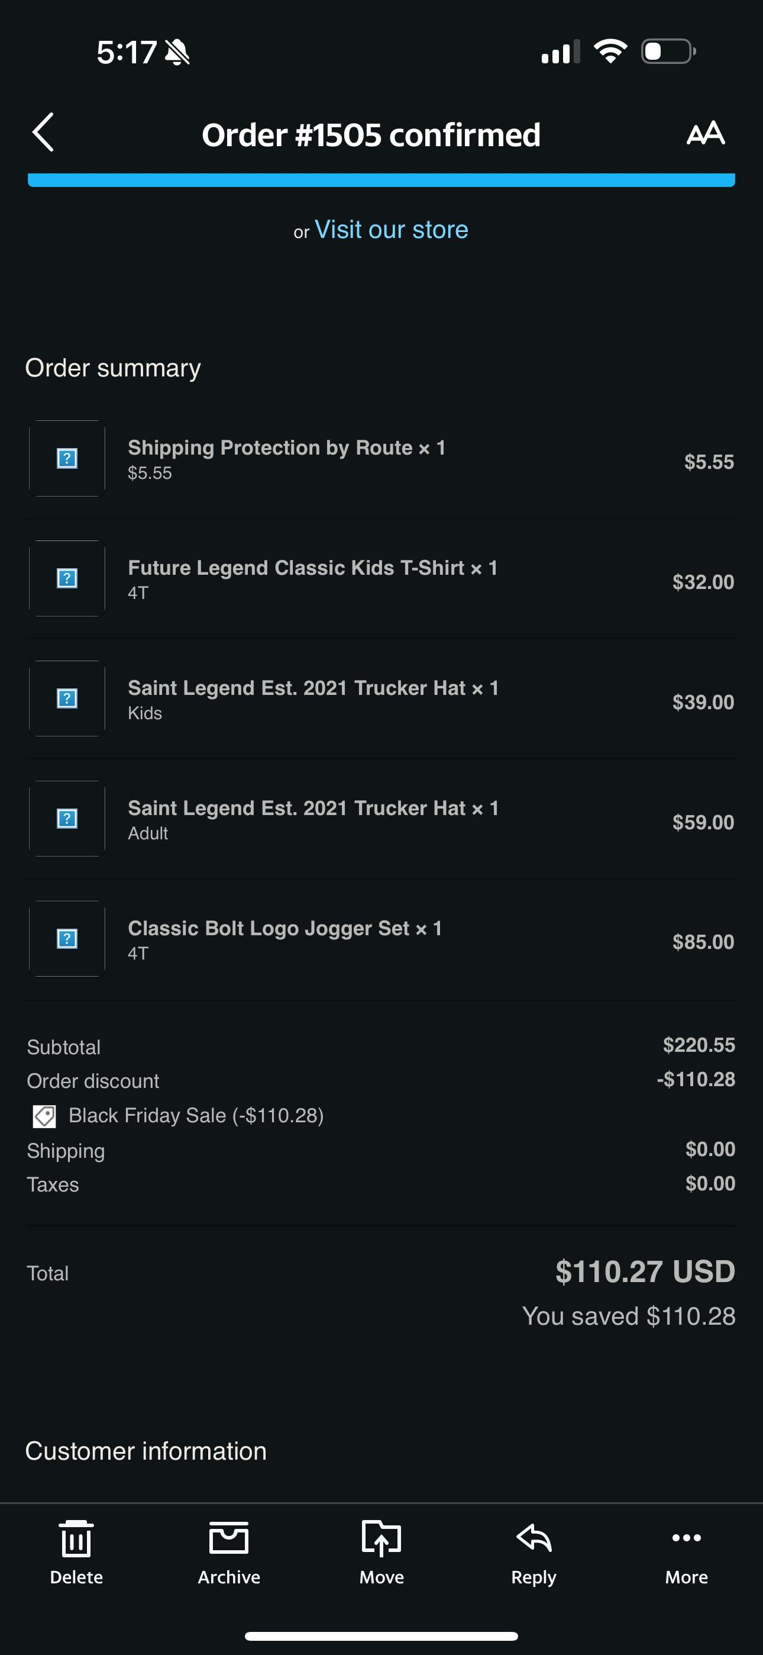The image size is (763, 1655).
Task: Tap the Order #1505 confirmed title
Action: coord(371,135)
